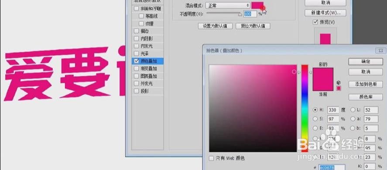Viewport: 387px width, 170px height.
Task: Enable the 内发光 (Inner Glow) checkbox
Action: pyautogui.click(x=136, y=46)
